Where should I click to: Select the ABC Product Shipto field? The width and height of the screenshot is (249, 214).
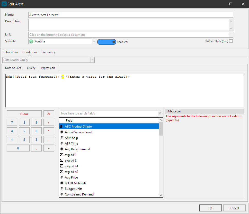(109, 126)
